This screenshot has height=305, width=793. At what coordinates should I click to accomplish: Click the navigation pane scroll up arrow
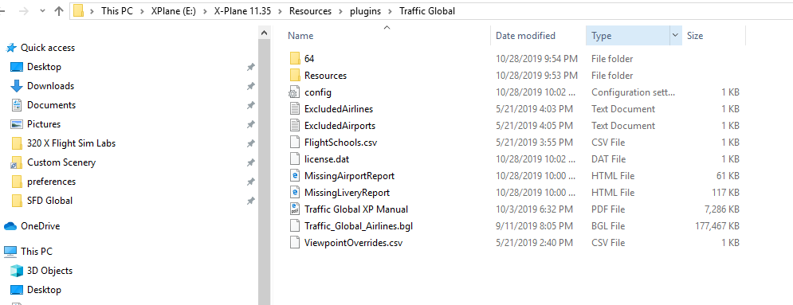pyautogui.click(x=264, y=33)
